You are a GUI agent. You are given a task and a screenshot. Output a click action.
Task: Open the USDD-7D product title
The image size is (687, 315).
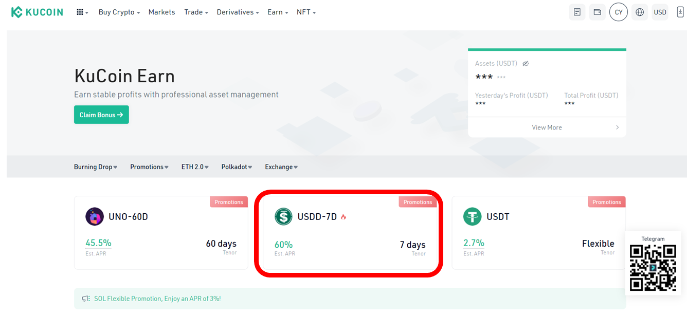[x=317, y=217]
